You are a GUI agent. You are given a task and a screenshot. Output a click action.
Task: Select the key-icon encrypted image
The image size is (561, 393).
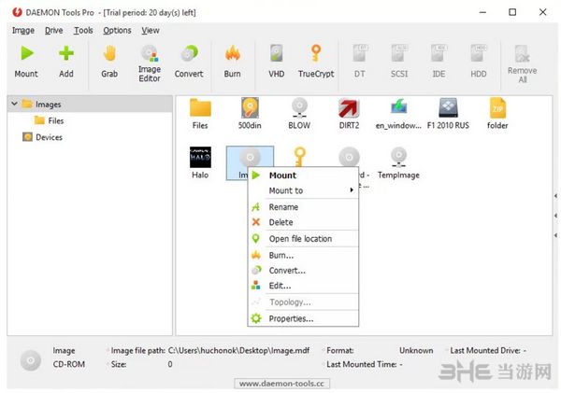point(300,157)
